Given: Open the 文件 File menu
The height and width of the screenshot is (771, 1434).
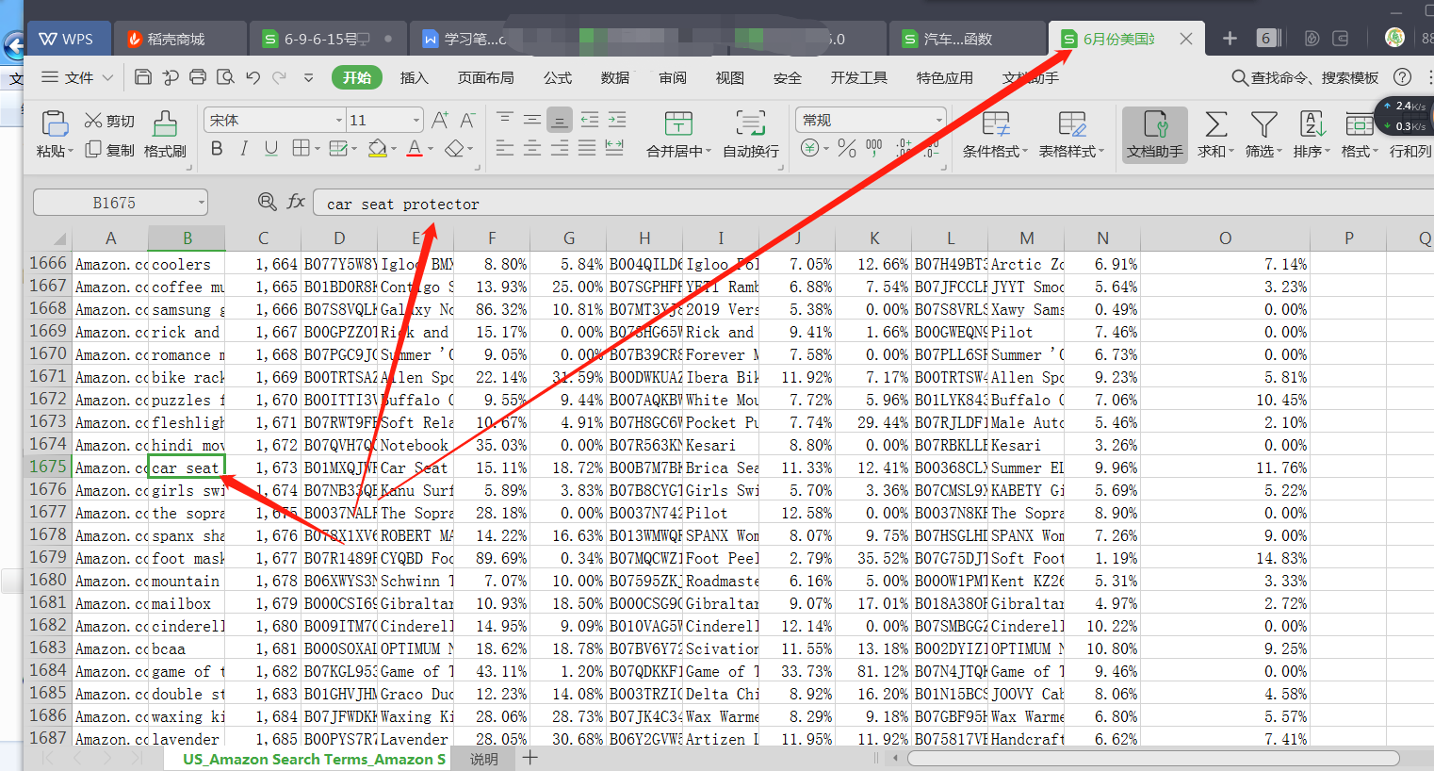Looking at the screenshot, I should [x=77, y=77].
